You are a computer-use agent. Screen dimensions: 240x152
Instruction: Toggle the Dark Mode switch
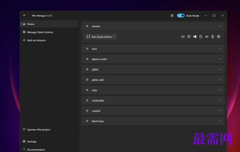pyautogui.click(x=181, y=16)
